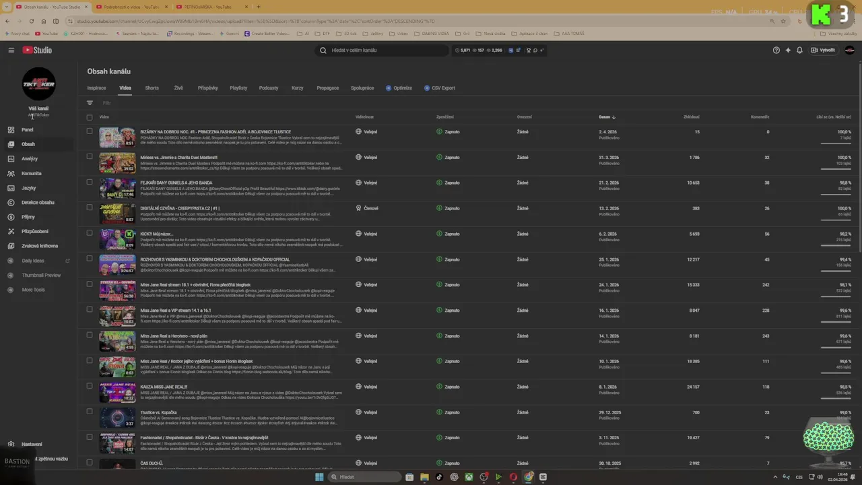The image size is (862, 485).
Task: Click the Hledat v celém kanálu search box
Action: [x=382, y=50]
